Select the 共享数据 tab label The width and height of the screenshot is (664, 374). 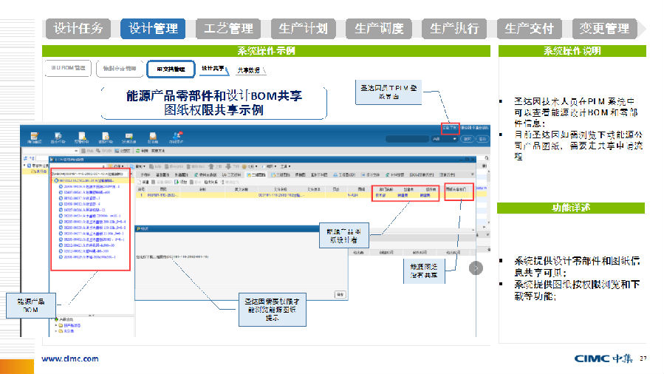pos(249,70)
